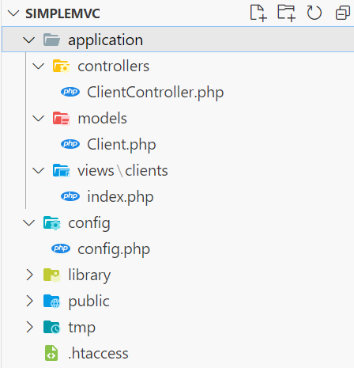The width and height of the screenshot is (354, 368).
Task: Select the library folder label
Action: point(89,275)
